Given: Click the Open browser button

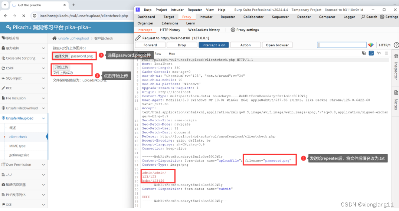Looking at the screenshot, I should [x=277, y=45].
